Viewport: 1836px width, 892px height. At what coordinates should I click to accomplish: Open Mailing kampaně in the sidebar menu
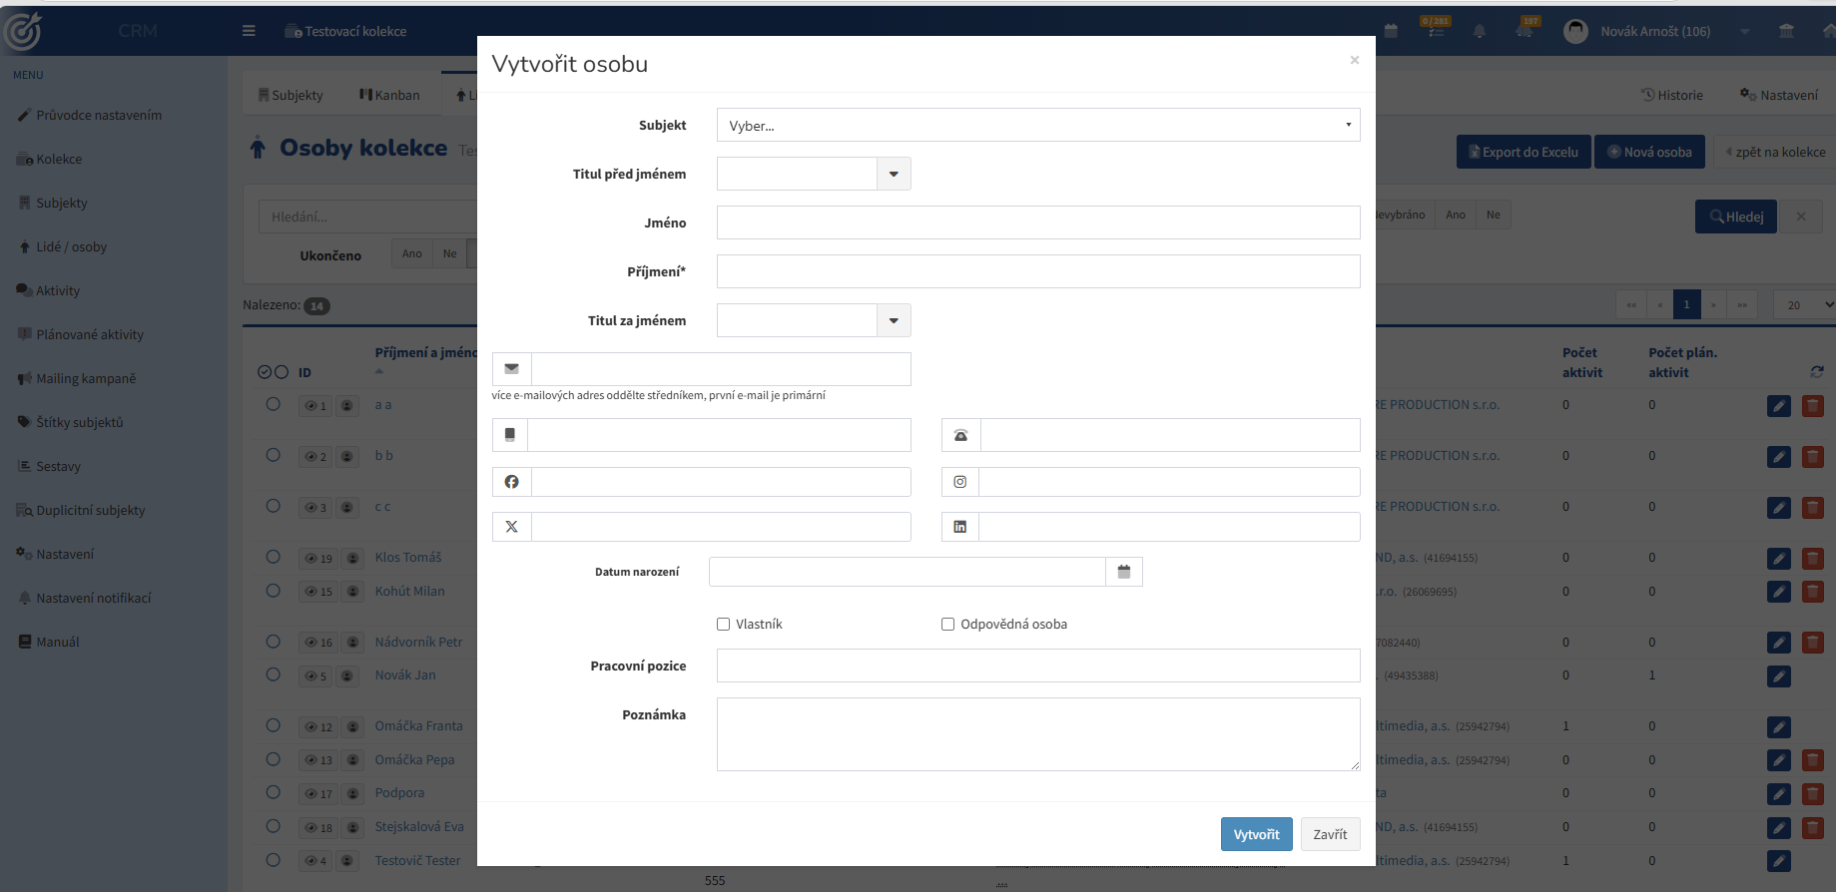pos(86,378)
